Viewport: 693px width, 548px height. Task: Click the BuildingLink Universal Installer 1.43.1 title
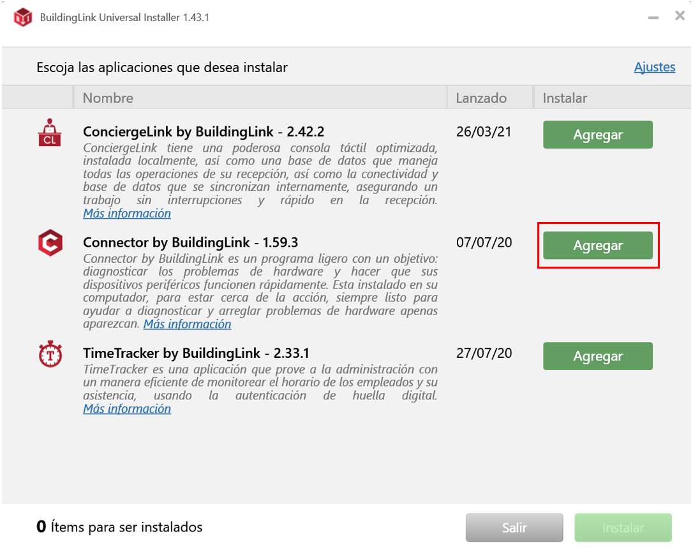point(124,18)
